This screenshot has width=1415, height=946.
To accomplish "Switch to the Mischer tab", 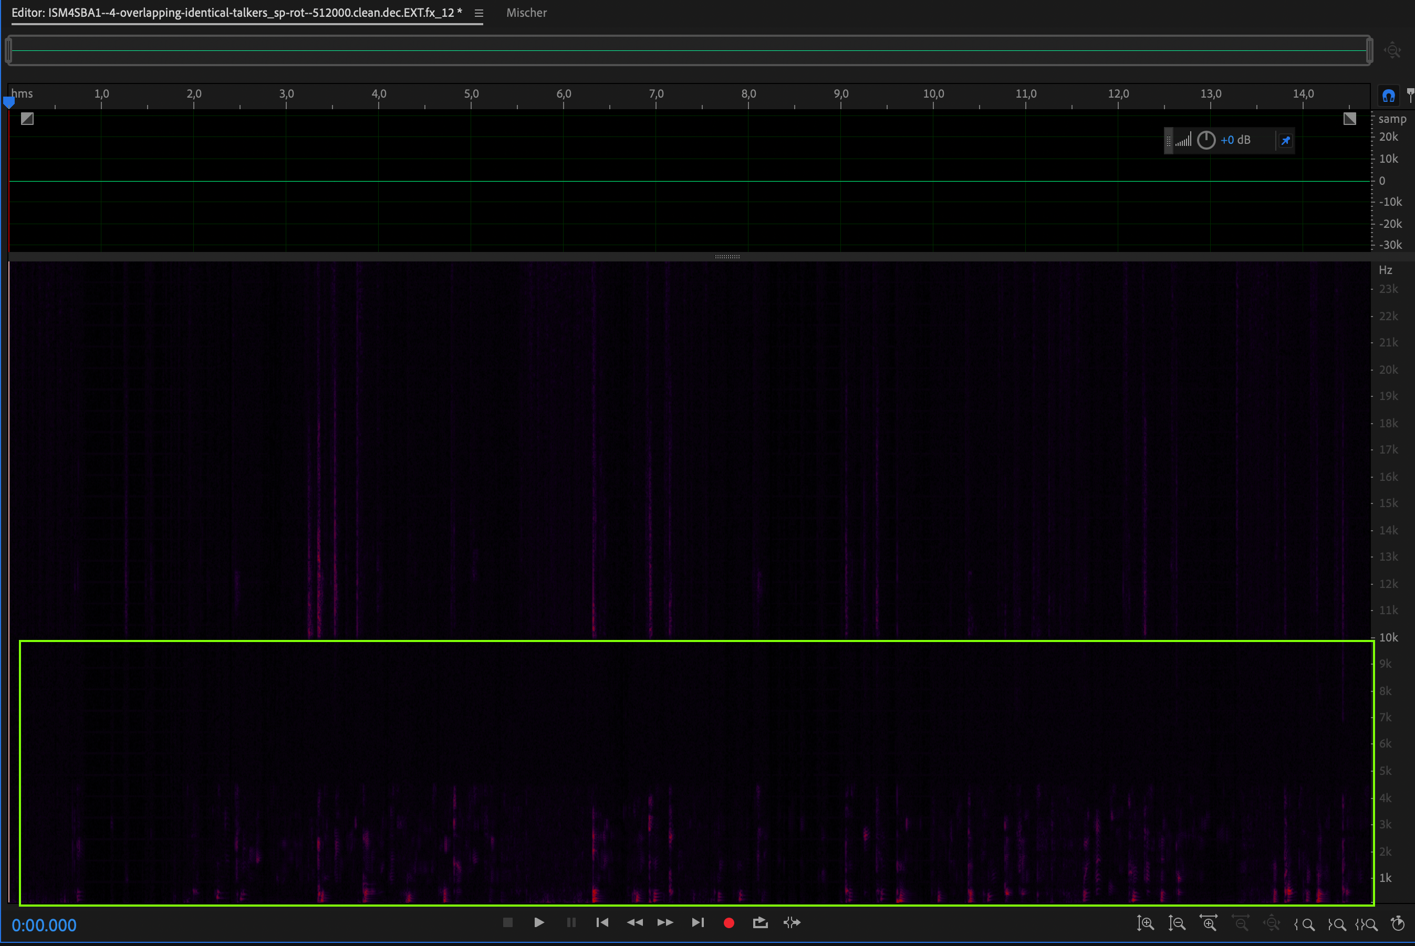I will tap(526, 13).
